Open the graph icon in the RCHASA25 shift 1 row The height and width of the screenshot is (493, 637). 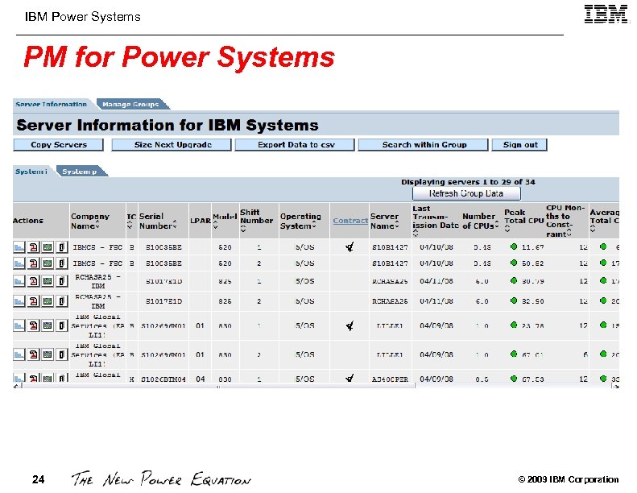pyautogui.click(x=19, y=281)
